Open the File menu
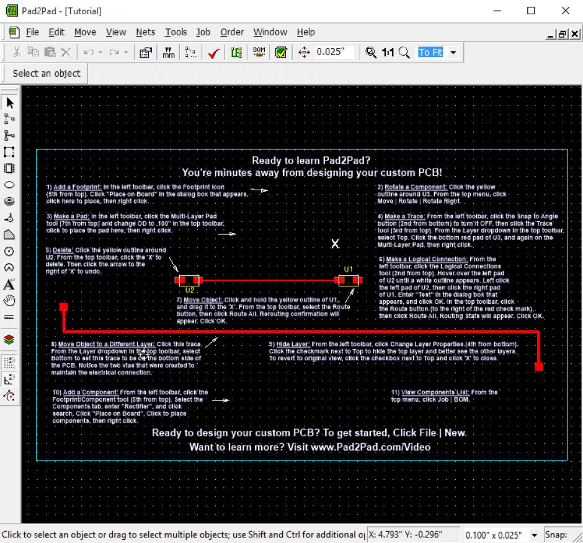The height and width of the screenshot is (543, 583). [32, 32]
